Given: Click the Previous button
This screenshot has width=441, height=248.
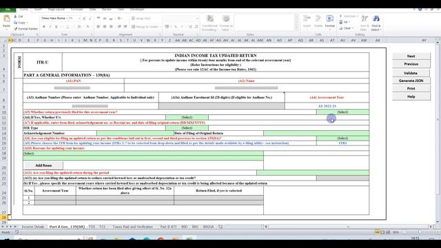Looking at the screenshot, I should click(411, 64).
